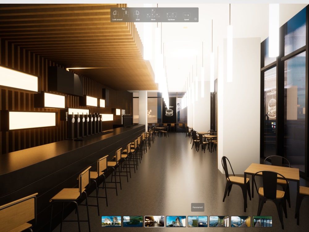Click the D key icon in Move controls

158,15
